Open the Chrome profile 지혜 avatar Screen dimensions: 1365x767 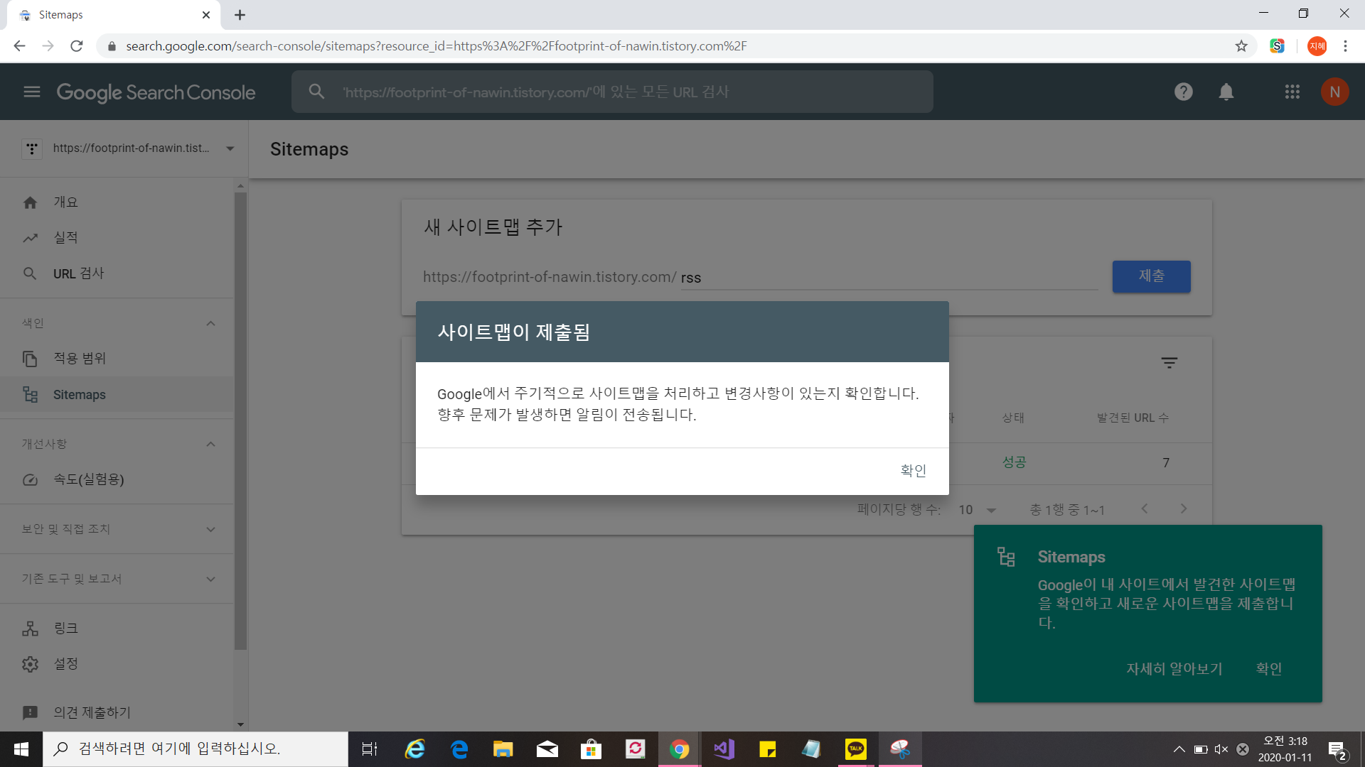pyautogui.click(x=1317, y=46)
